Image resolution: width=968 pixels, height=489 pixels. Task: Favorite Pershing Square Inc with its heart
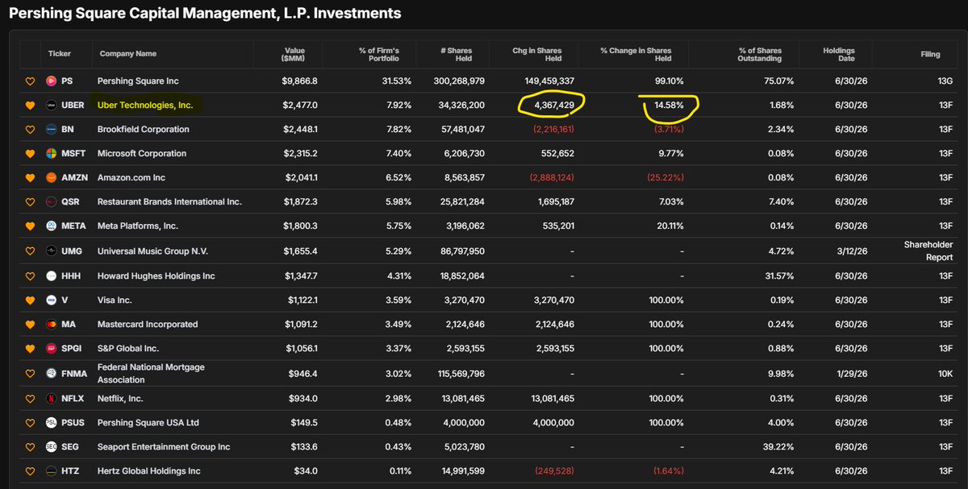tap(31, 81)
